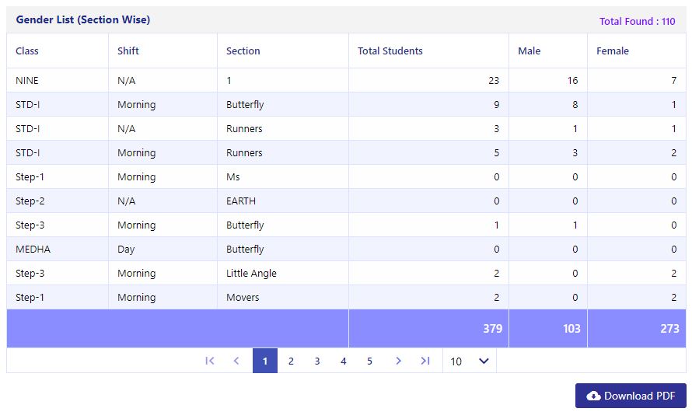Click the Total Found : 110 label

click(638, 21)
